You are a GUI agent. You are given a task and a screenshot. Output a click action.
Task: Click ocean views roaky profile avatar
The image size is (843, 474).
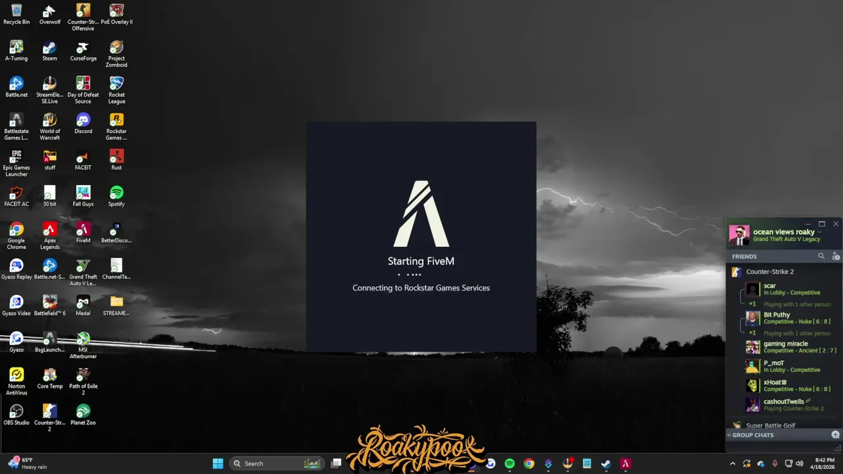739,235
